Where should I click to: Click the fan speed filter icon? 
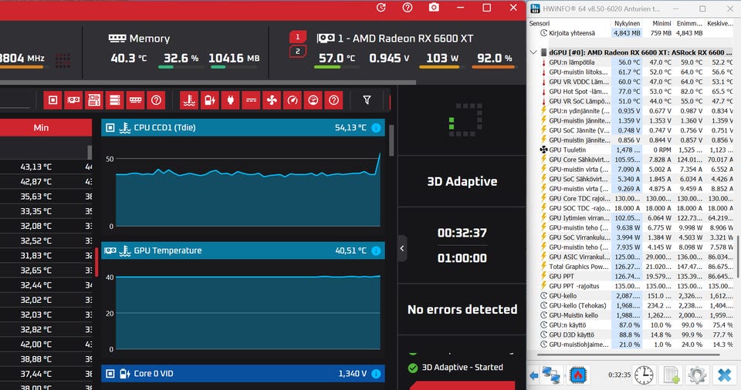point(272,100)
